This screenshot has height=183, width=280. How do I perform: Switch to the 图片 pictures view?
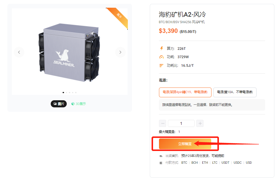coord(59,104)
